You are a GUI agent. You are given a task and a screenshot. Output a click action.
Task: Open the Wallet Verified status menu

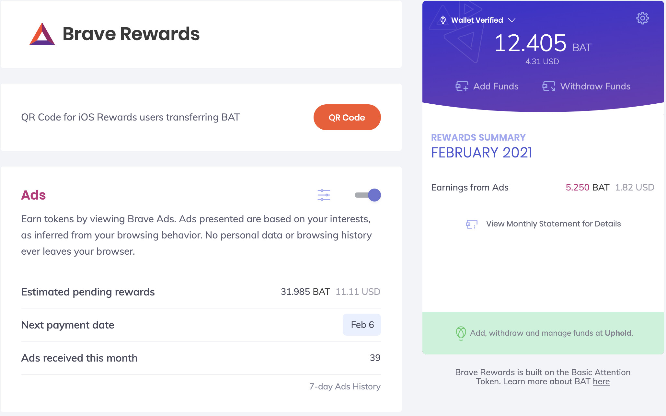point(477,20)
